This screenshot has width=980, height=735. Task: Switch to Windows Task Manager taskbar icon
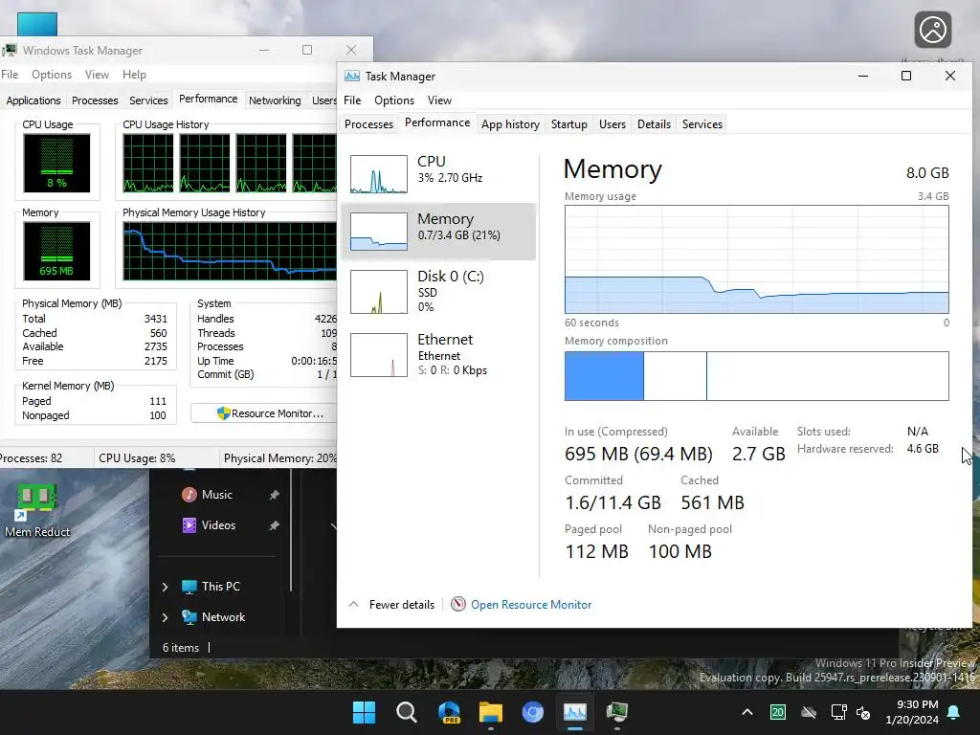617,712
